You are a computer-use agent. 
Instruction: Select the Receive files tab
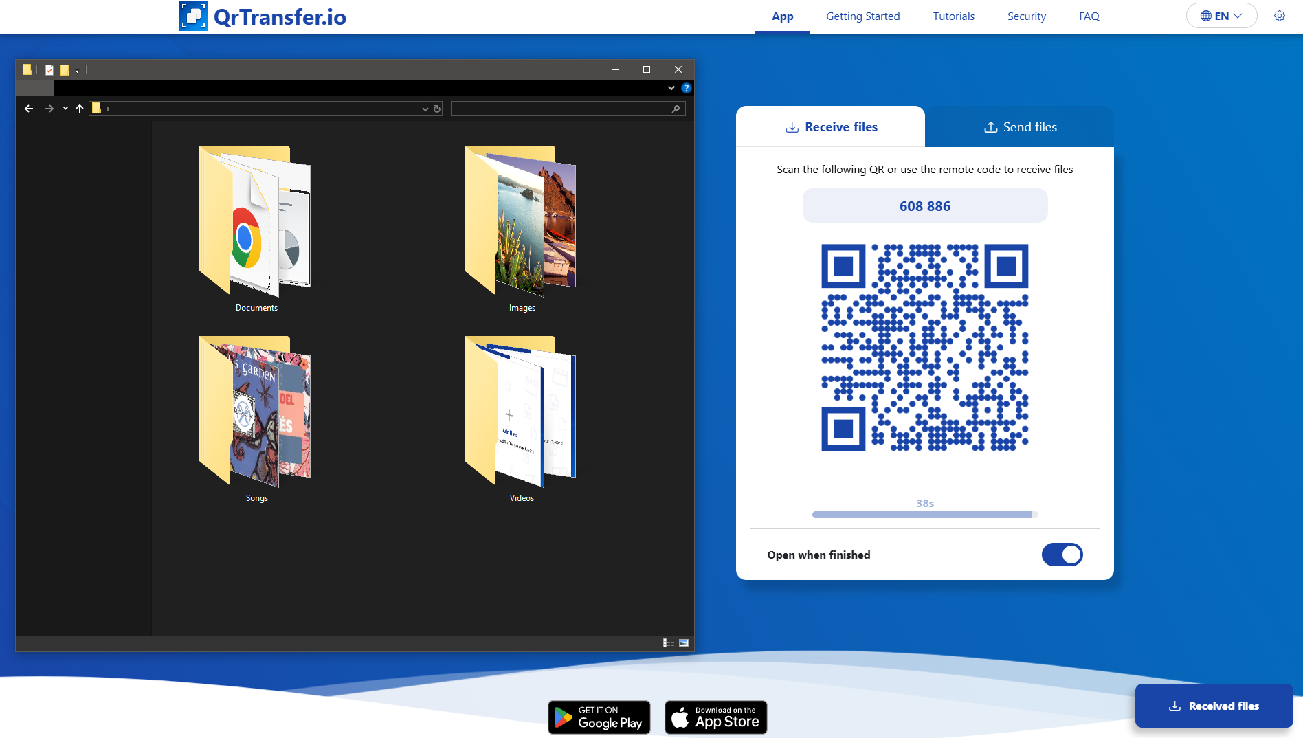[831, 126]
